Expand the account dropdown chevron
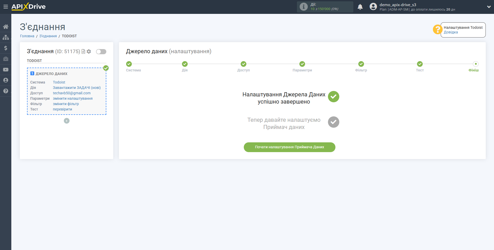 point(489,7)
